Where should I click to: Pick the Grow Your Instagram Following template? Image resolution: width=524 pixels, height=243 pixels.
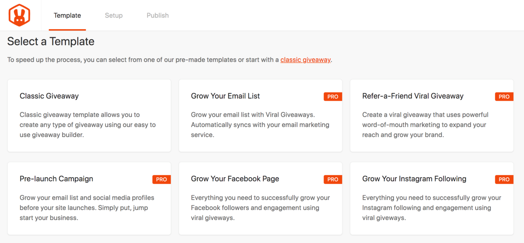(x=432, y=198)
